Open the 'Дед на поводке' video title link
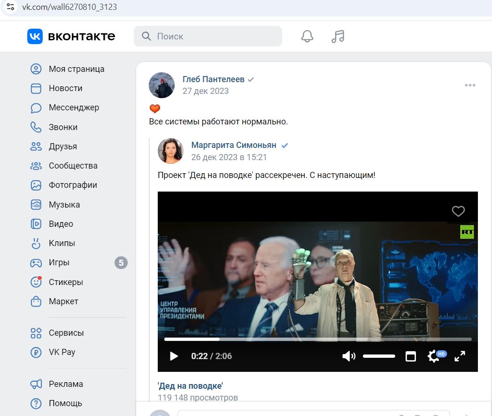The image size is (492, 416). pyautogui.click(x=190, y=386)
